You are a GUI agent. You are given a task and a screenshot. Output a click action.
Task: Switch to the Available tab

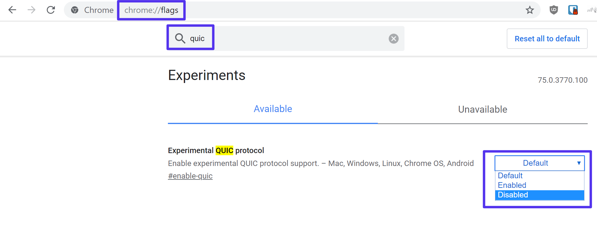point(273,109)
